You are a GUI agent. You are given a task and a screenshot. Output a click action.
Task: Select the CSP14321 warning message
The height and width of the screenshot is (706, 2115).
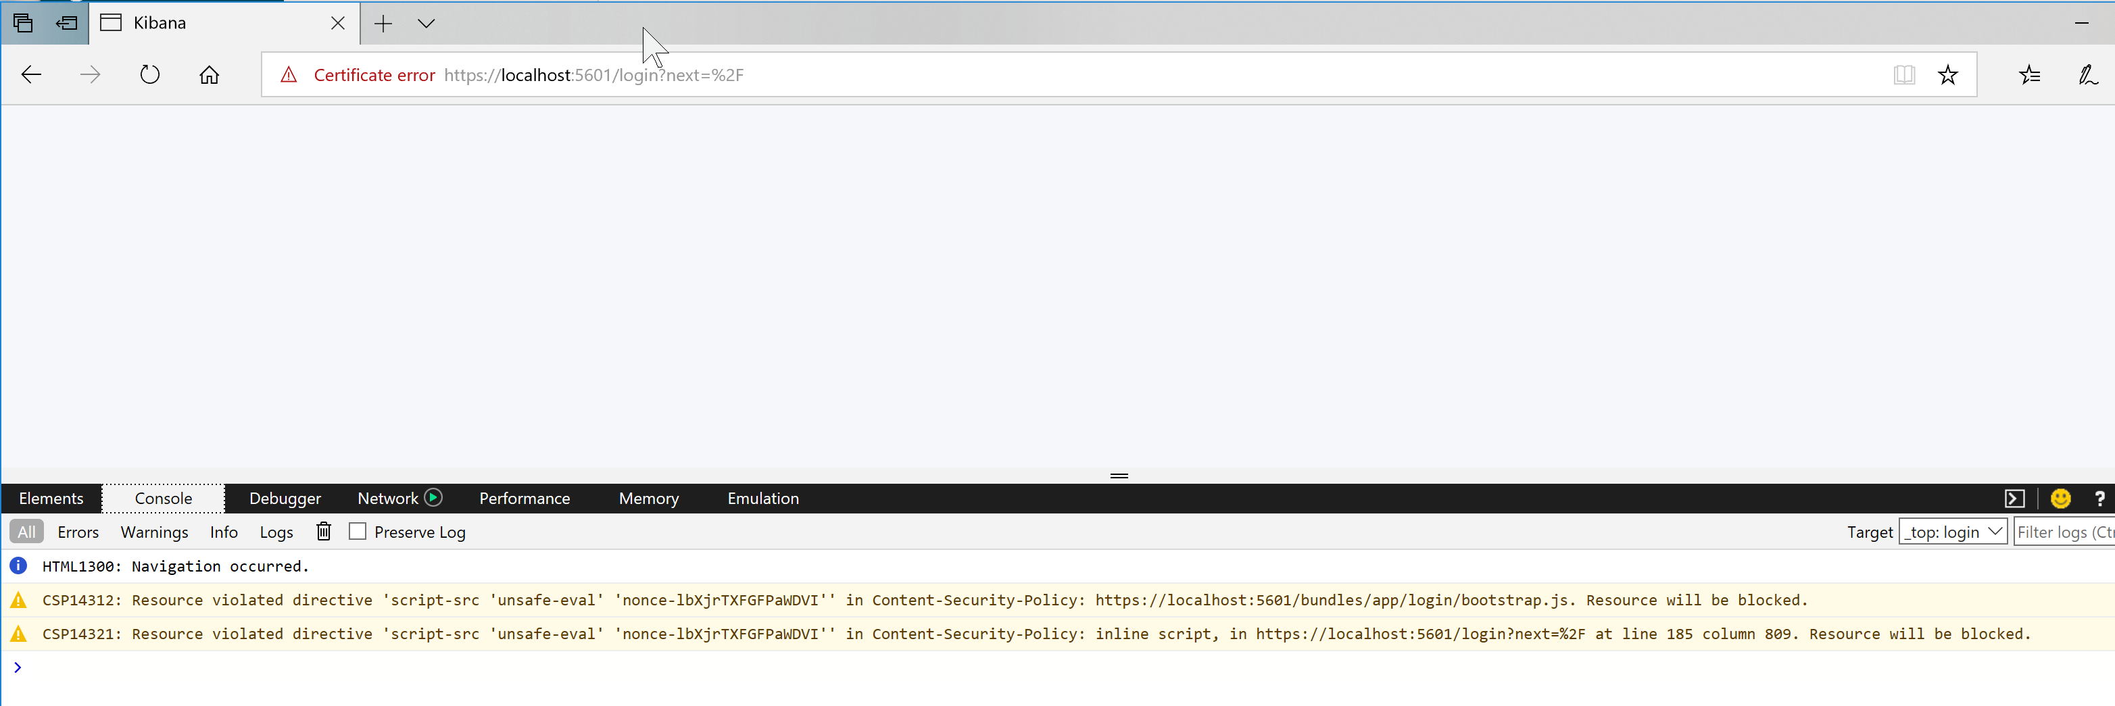1036,634
